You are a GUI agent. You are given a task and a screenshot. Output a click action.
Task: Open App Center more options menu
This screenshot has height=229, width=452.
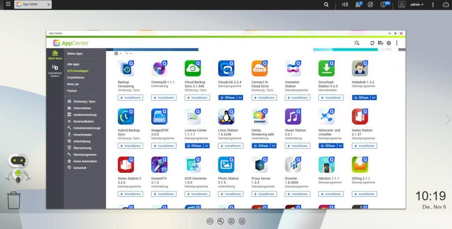[397, 43]
